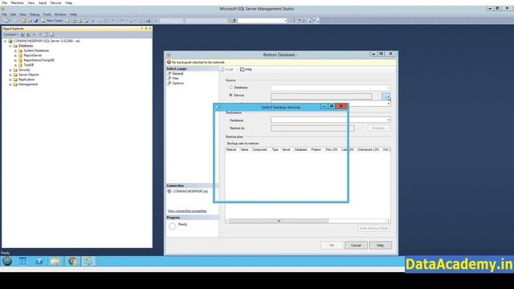Click the Options page icon in Select a page
The height and width of the screenshot is (289, 514).
tap(169, 83)
